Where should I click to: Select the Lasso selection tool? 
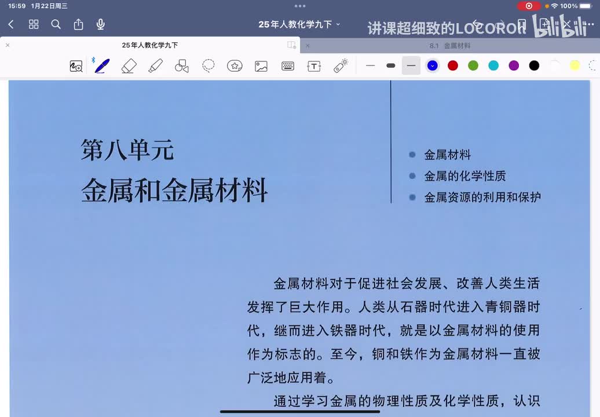click(208, 66)
